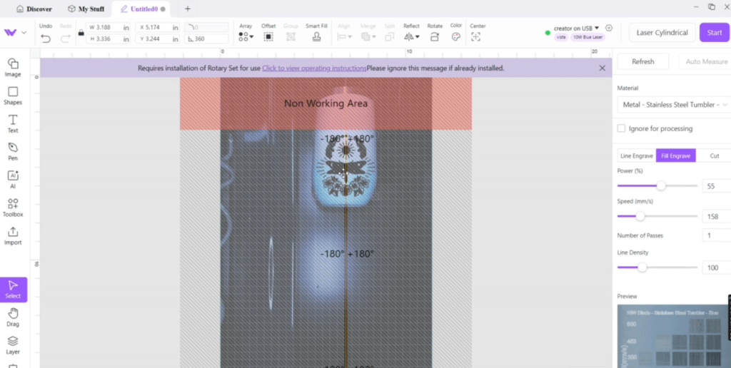The height and width of the screenshot is (368, 731).
Task: Switch mode to Line Engrave
Action: (636, 155)
